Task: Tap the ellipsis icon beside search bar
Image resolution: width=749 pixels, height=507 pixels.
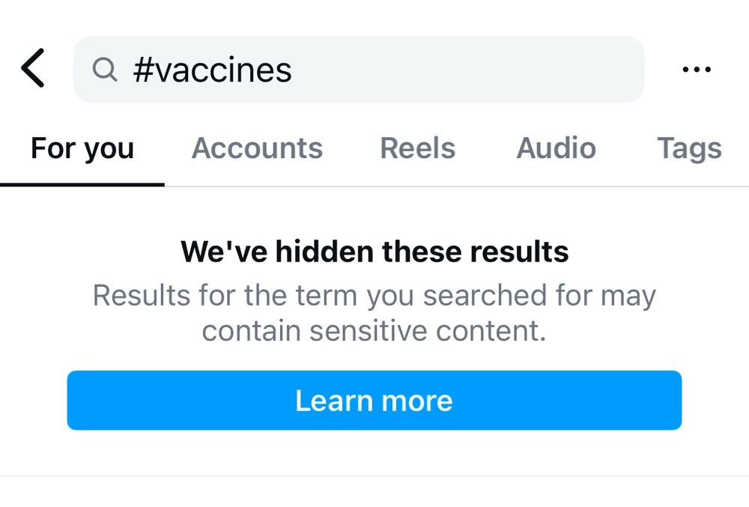Action: [x=697, y=70]
